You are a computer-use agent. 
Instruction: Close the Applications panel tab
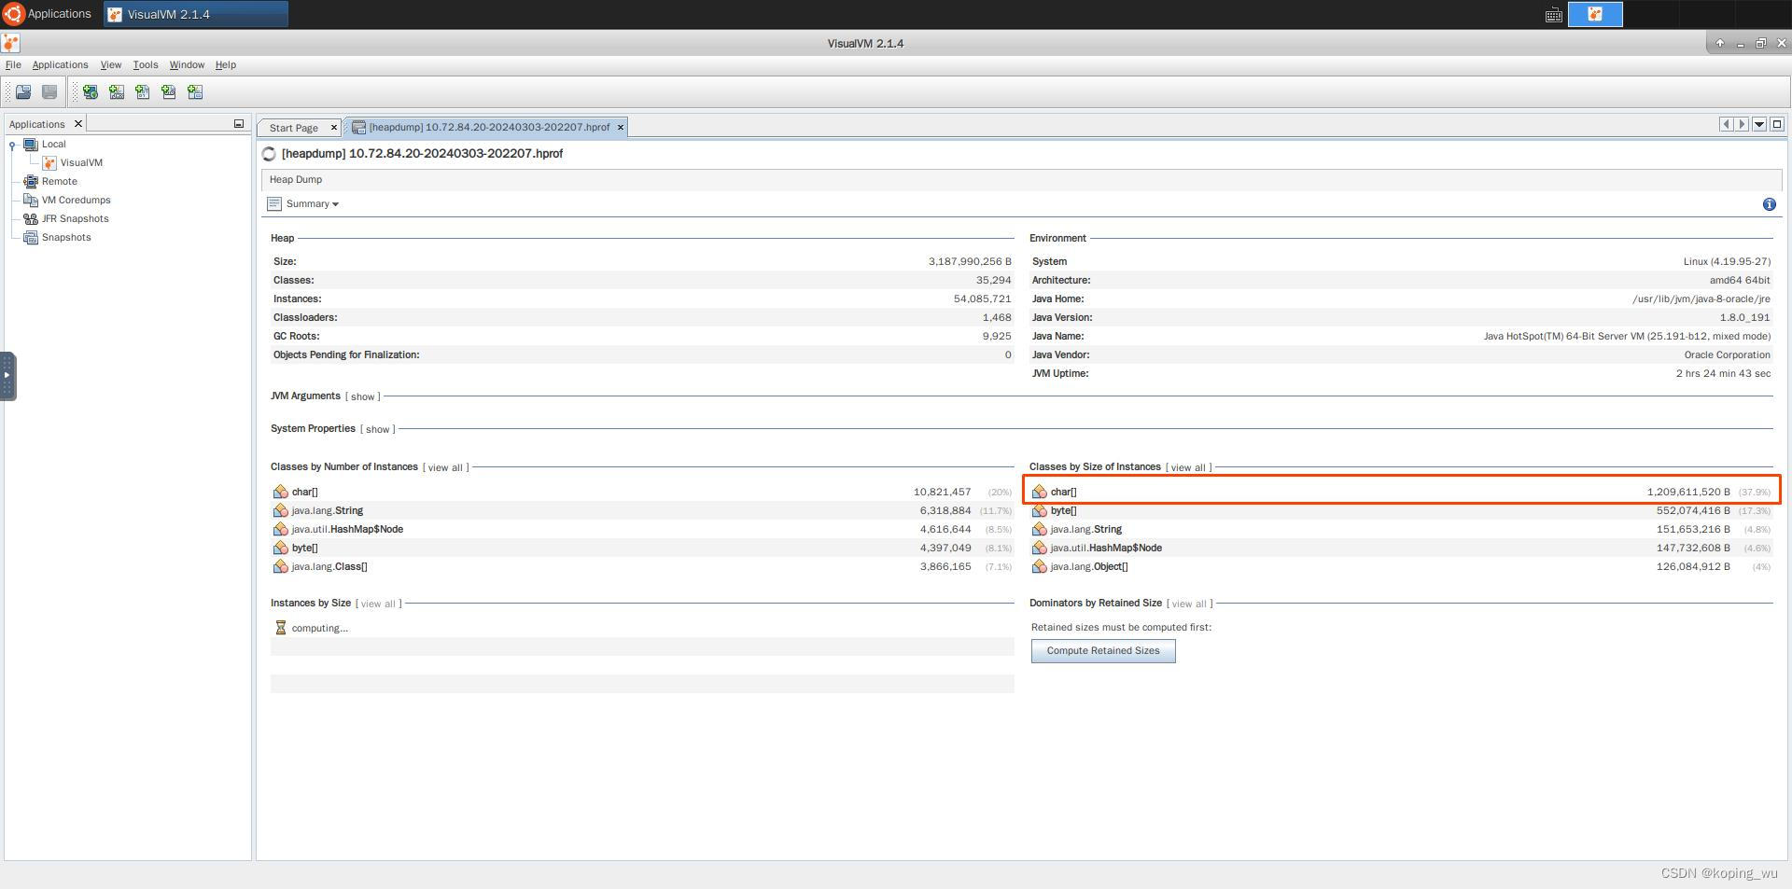tap(78, 123)
